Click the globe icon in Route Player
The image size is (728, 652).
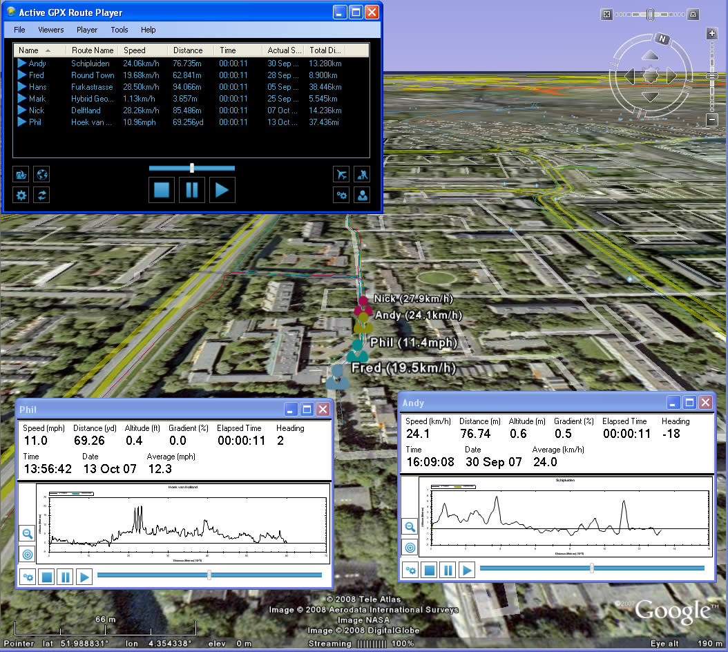click(42, 174)
